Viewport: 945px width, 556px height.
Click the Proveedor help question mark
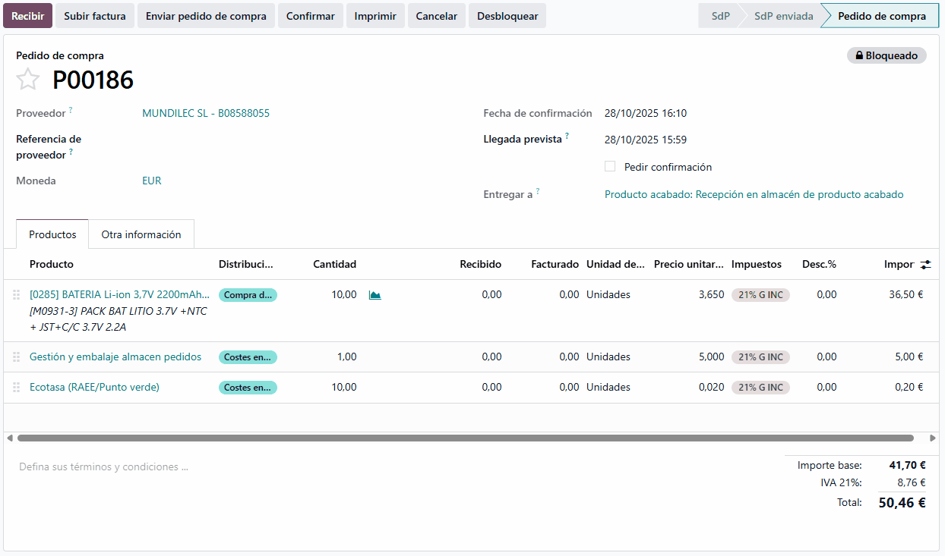pos(71,111)
